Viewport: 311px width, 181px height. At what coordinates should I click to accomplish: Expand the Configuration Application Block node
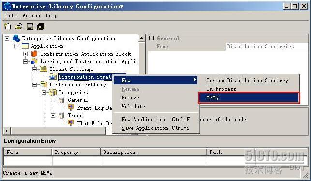click(25, 54)
